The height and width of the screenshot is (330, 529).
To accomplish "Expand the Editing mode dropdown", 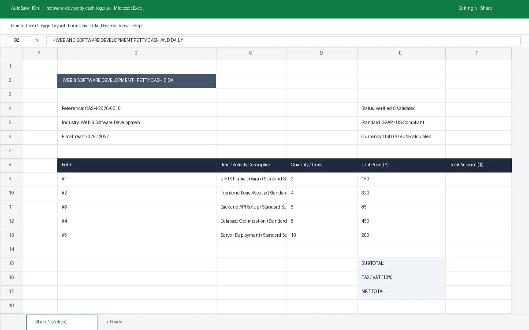I will 468,8.
